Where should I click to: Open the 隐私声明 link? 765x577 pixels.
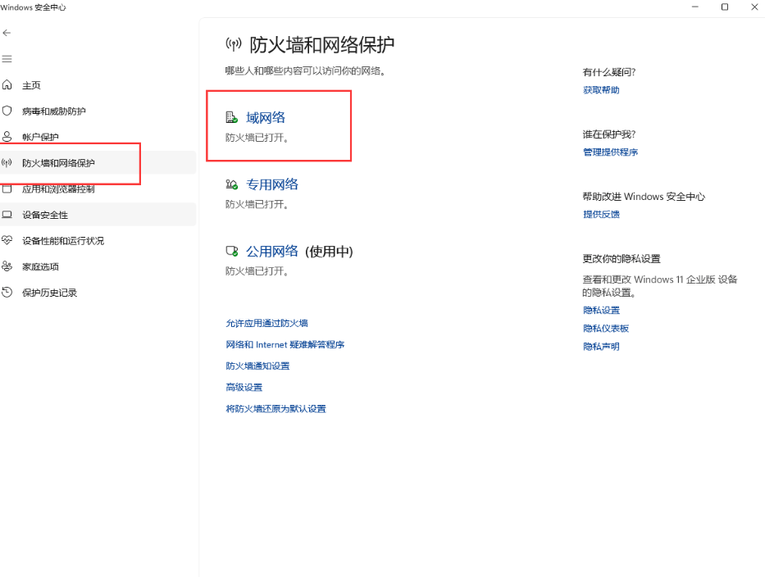tap(601, 347)
